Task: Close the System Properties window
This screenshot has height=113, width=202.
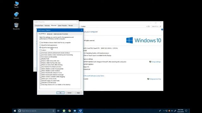Action: [x=77, y=22]
